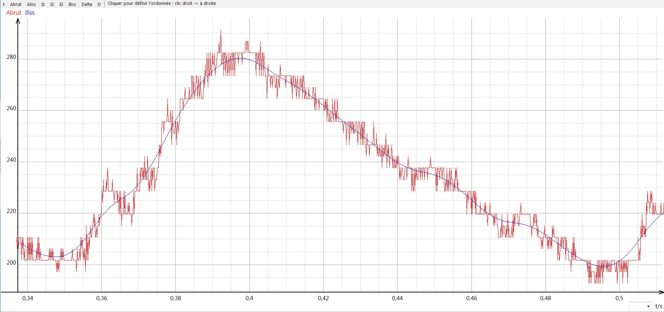Viewport: 664px width, 312px height.
Task: Pick the I1 variable in the toolbar
Action: (x=43, y=5)
